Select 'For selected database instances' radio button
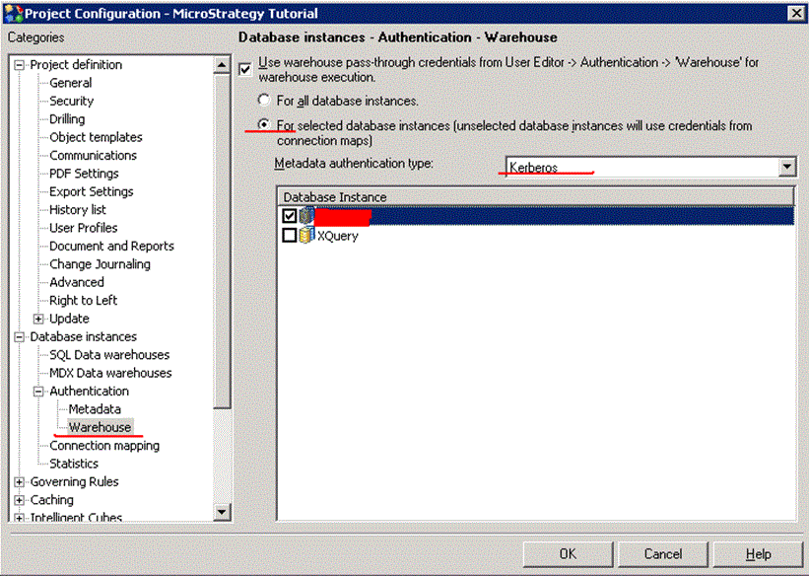The width and height of the screenshot is (809, 576). (x=264, y=124)
